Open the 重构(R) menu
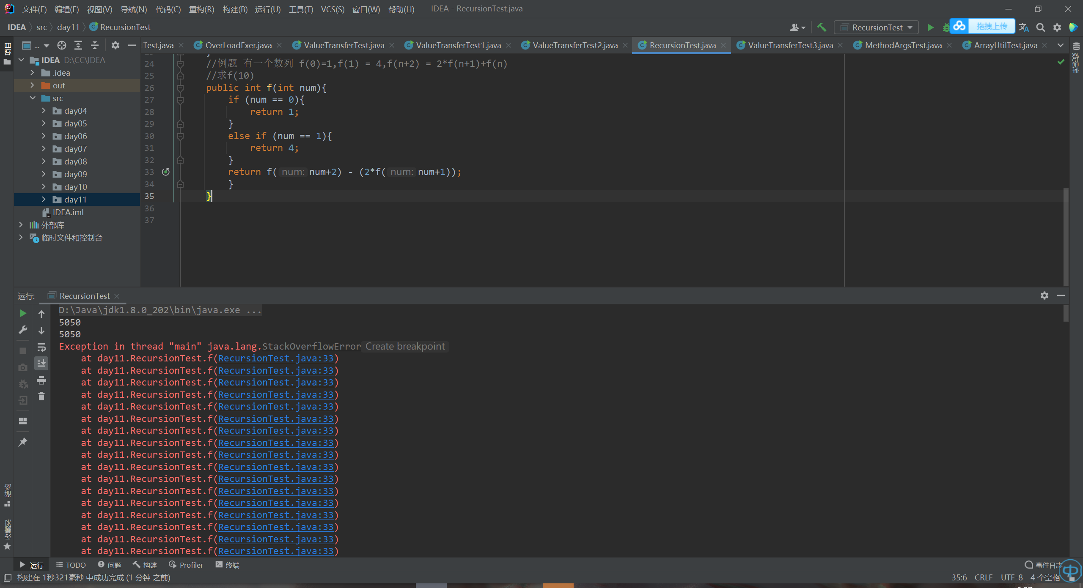 point(201,9)
